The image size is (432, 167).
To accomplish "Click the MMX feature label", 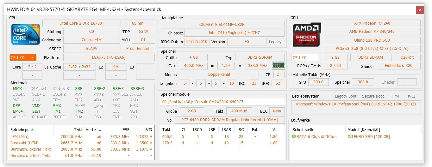I will (x=17, y=89).
